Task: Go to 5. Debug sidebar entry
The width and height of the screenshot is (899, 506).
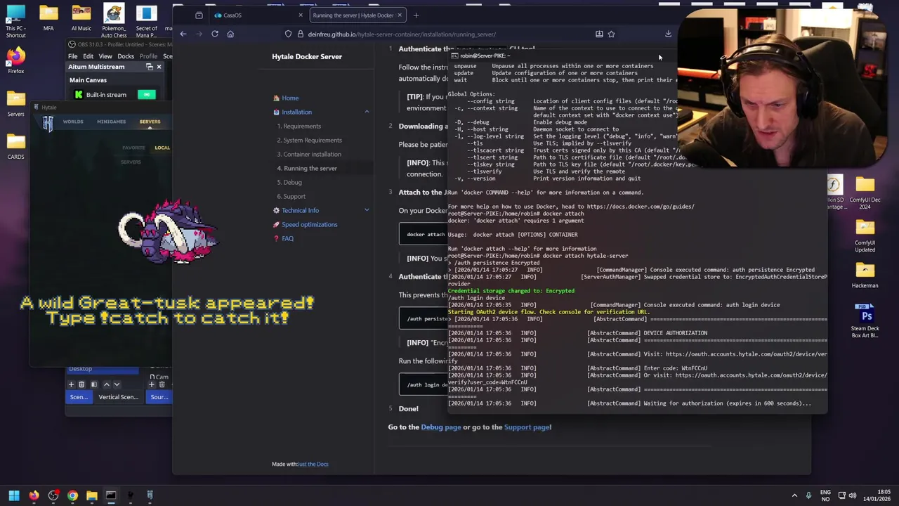Action: coord(289,182)
